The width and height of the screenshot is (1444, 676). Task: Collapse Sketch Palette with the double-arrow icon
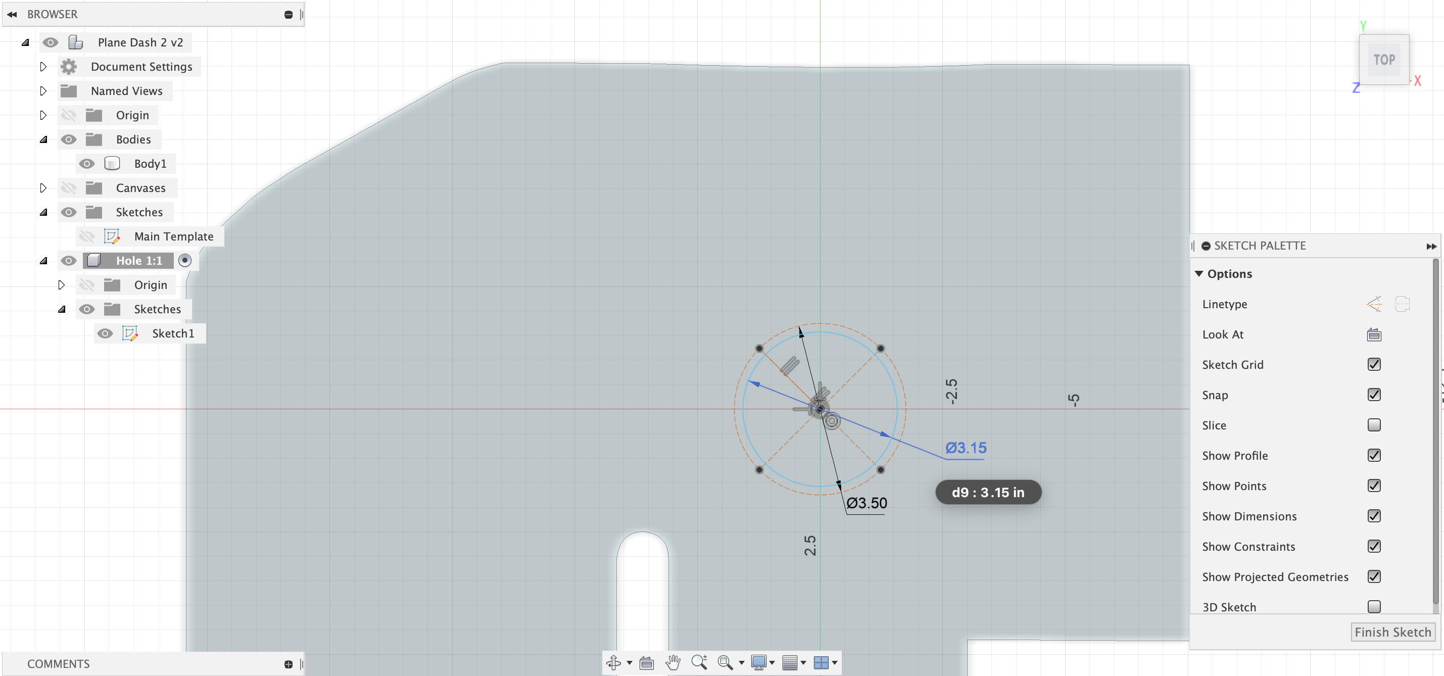[1431, 246]
